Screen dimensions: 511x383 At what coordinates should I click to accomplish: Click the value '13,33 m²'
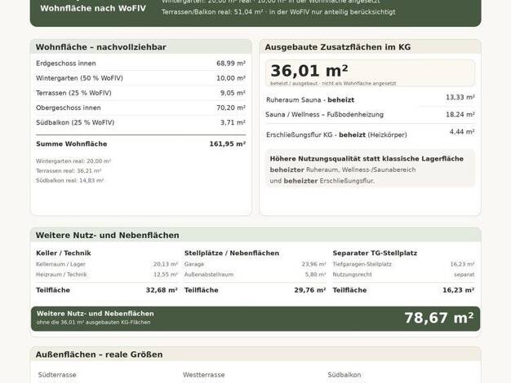[x=460, y=97]
